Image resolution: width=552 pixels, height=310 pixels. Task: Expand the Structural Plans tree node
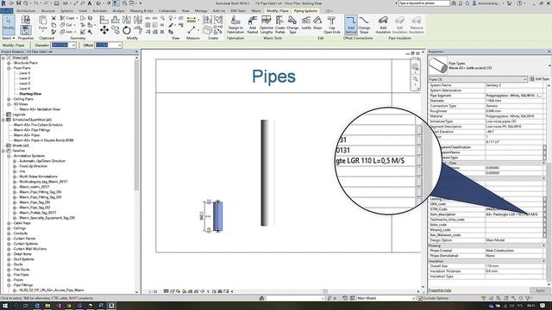point(9,63)
